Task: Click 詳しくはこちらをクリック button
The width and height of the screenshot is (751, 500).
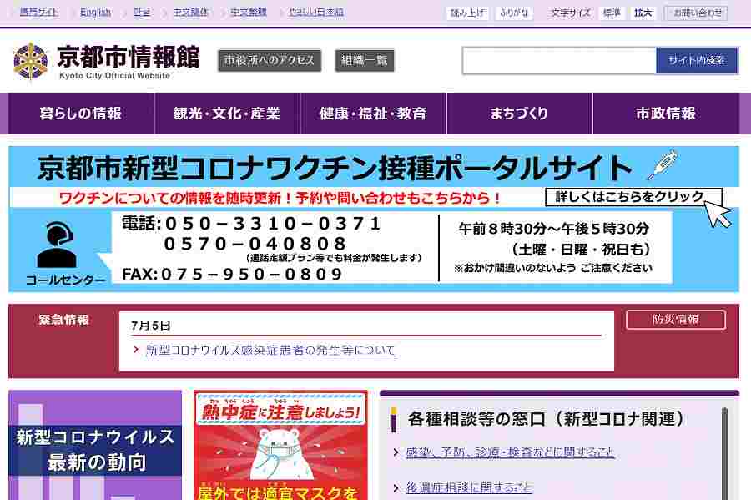Action: tap(633, 197)
